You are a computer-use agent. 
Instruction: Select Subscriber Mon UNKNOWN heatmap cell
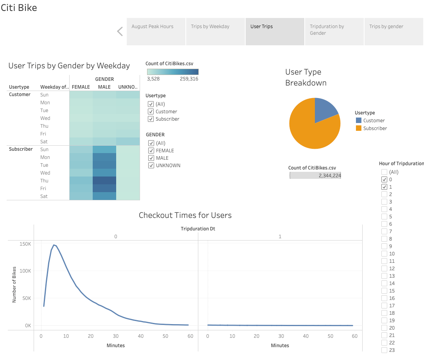(128, 157)
